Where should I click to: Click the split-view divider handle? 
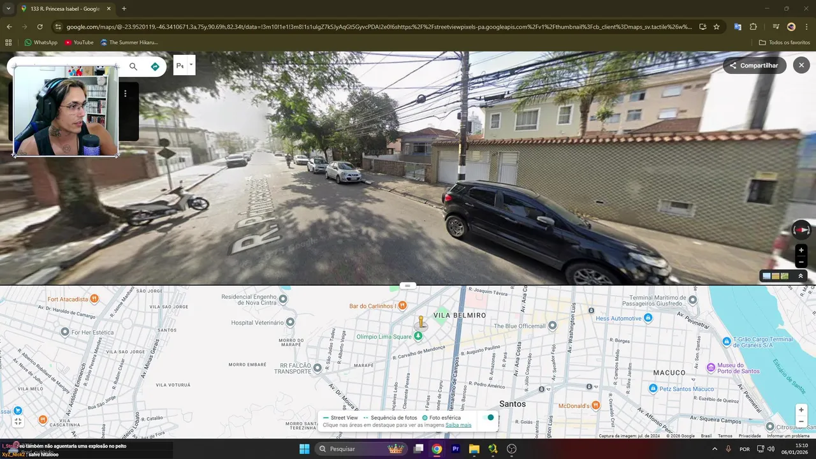click(x=408, y=286)
